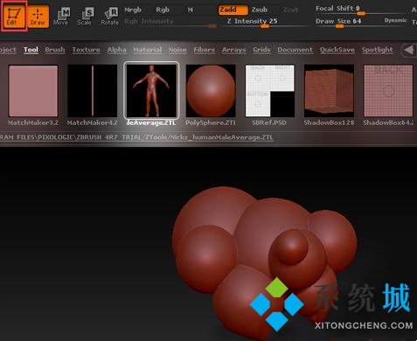Adjust the Z Intensity slider
The image size is (417, 341).
coord(266,22)
